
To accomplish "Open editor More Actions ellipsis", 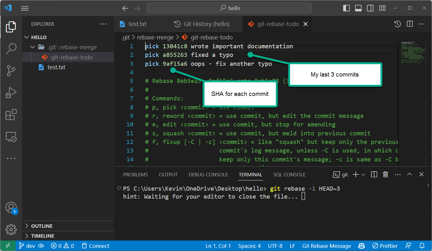I will pyautogui.click(x=422, y=24).
